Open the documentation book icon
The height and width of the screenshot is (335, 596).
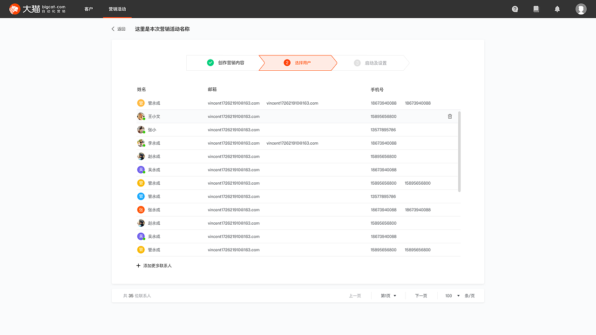(536, 9)
